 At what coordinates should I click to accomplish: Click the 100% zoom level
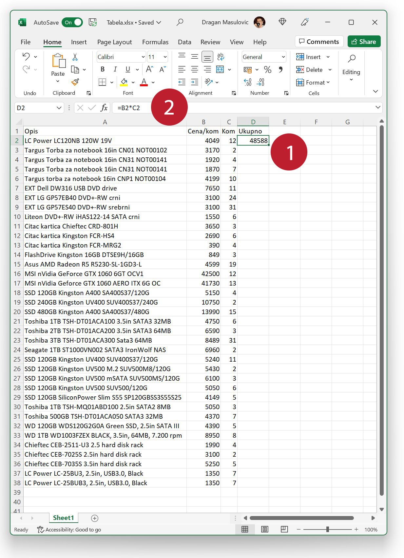[x=371, y=529]
